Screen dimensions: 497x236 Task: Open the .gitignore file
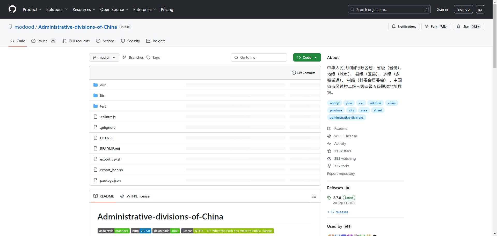(108, 127)
